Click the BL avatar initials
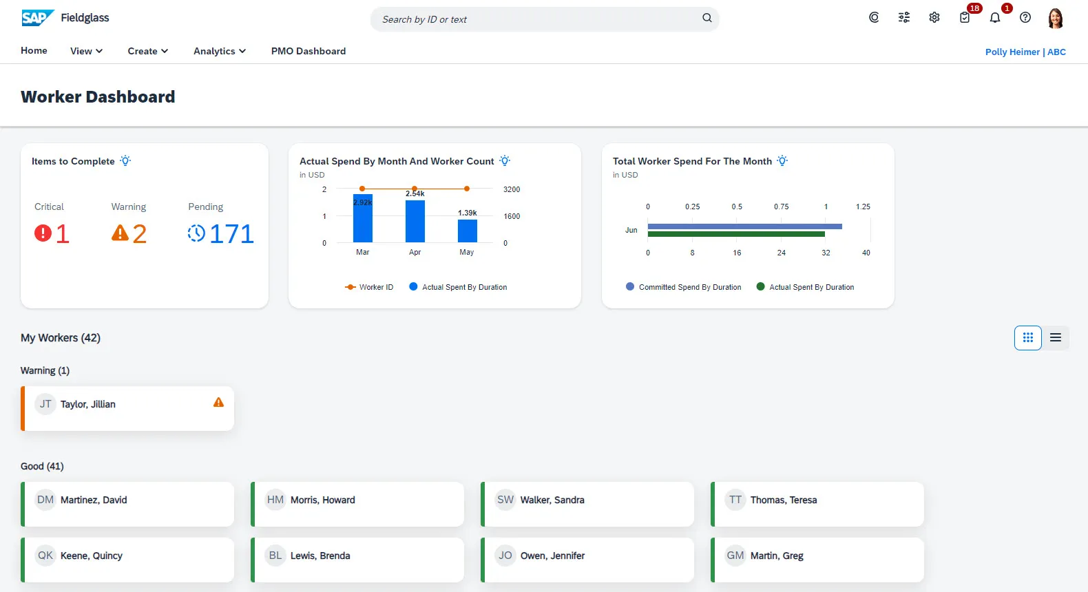Viewport: 1088px width, 592px height. pyautogui.click(x=275, y=556)
